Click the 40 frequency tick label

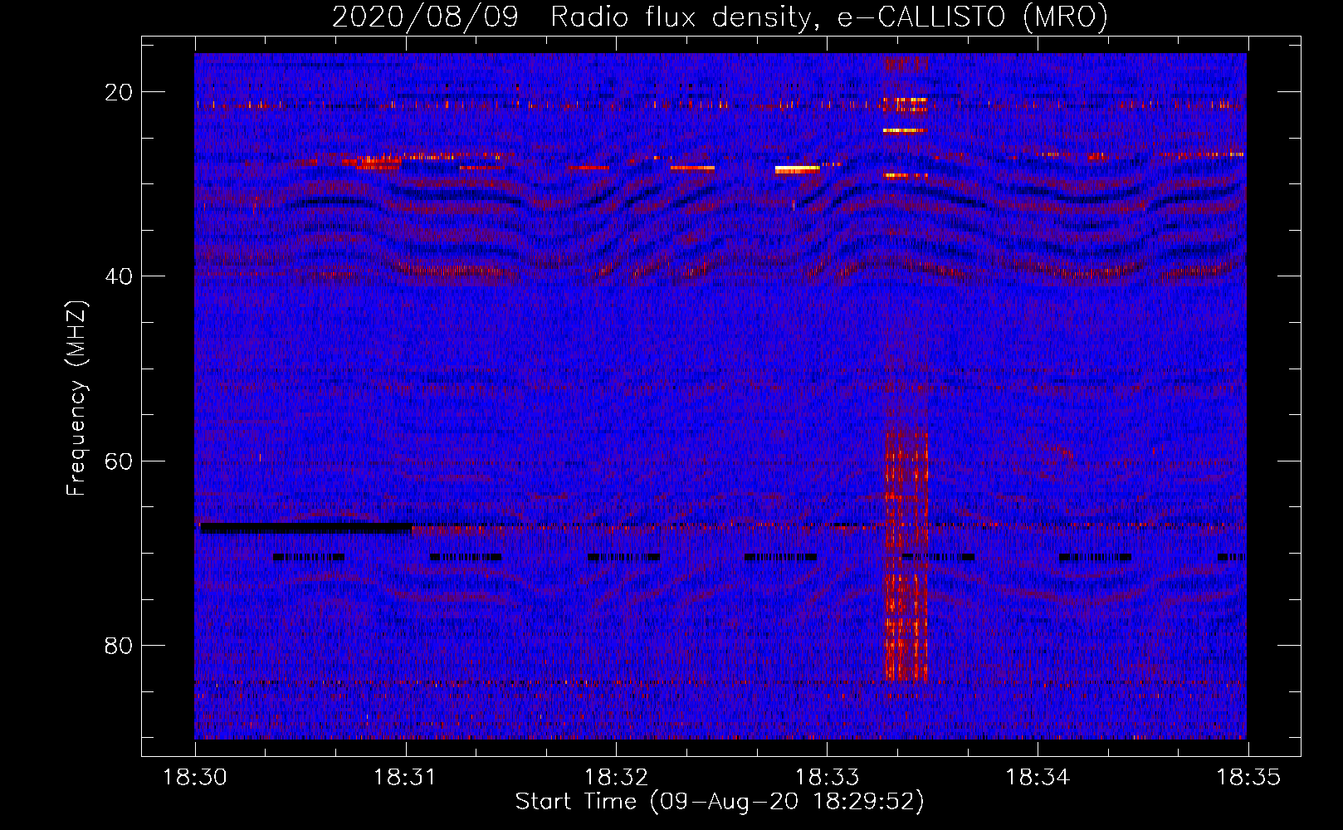point(120,276)
